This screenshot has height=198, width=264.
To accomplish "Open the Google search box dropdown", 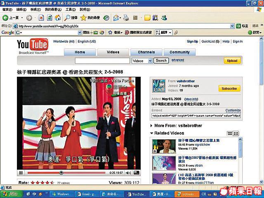I will (80, 33).
